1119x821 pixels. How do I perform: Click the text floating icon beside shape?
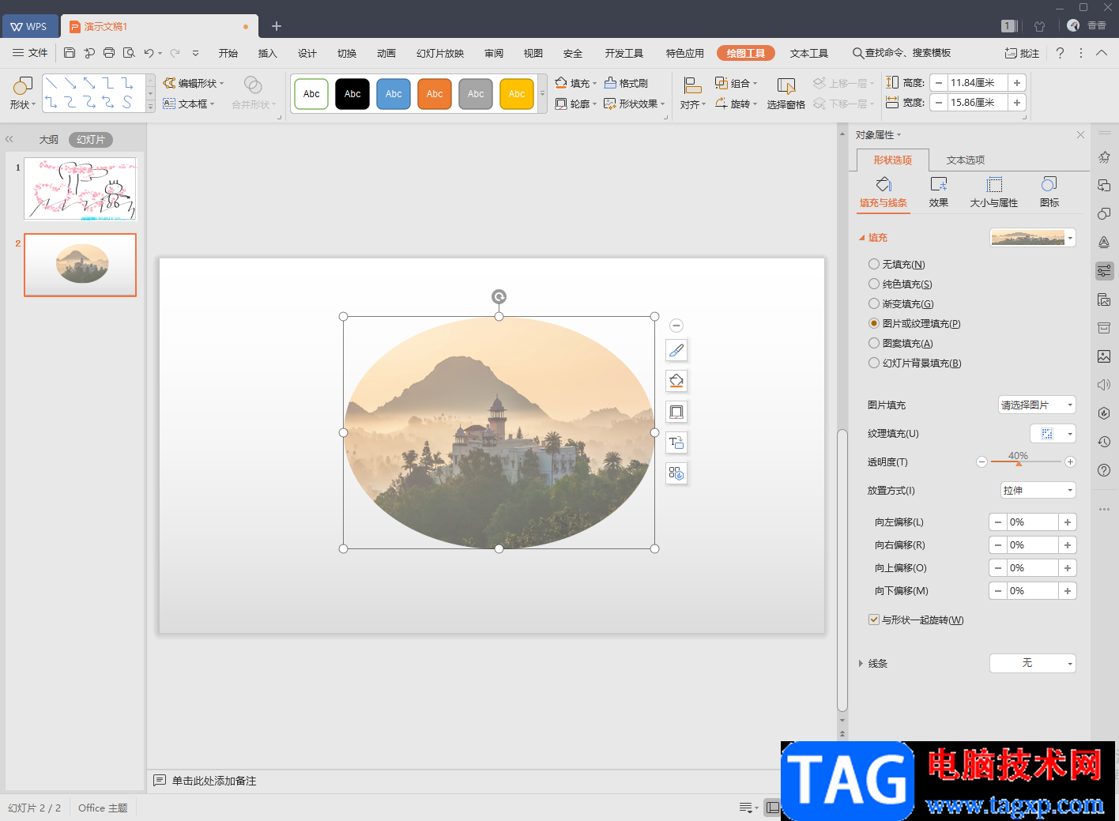point(676,443)
